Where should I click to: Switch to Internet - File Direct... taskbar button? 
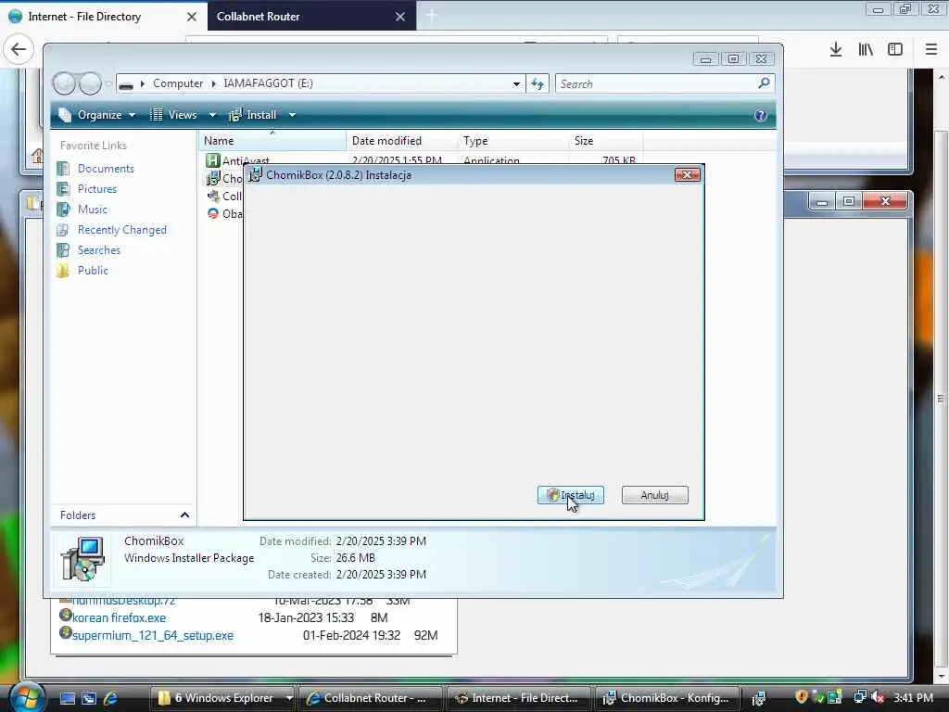coord(518,698)
